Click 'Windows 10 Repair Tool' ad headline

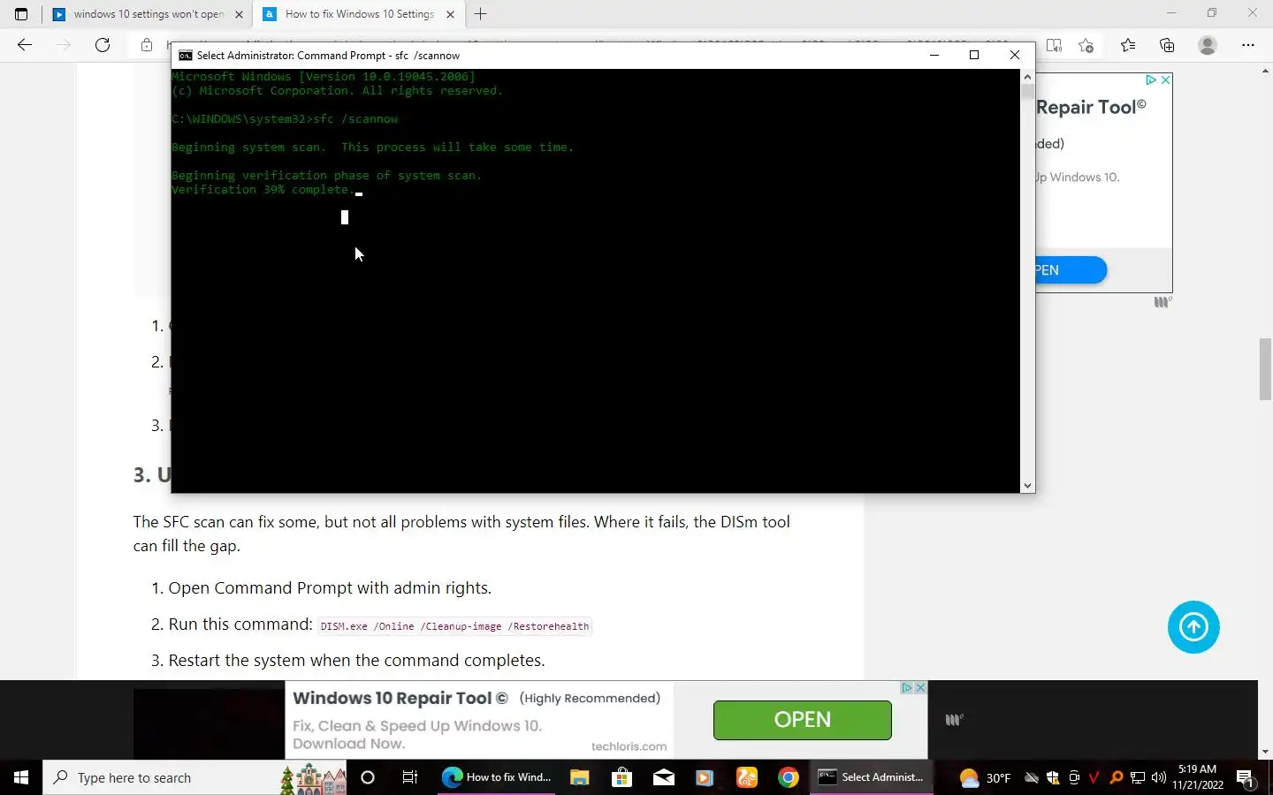click(400, 698)
